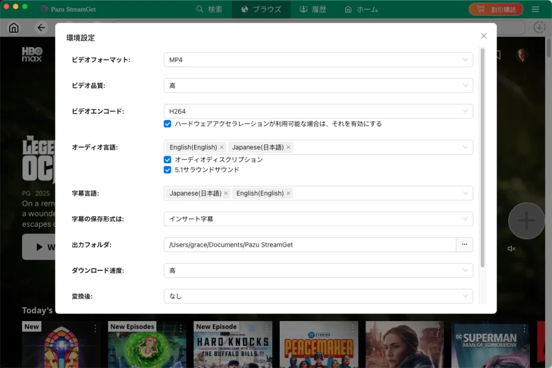552x368 pixels.
Task: Click the download queue icon at top right
Action: point(539,27)
